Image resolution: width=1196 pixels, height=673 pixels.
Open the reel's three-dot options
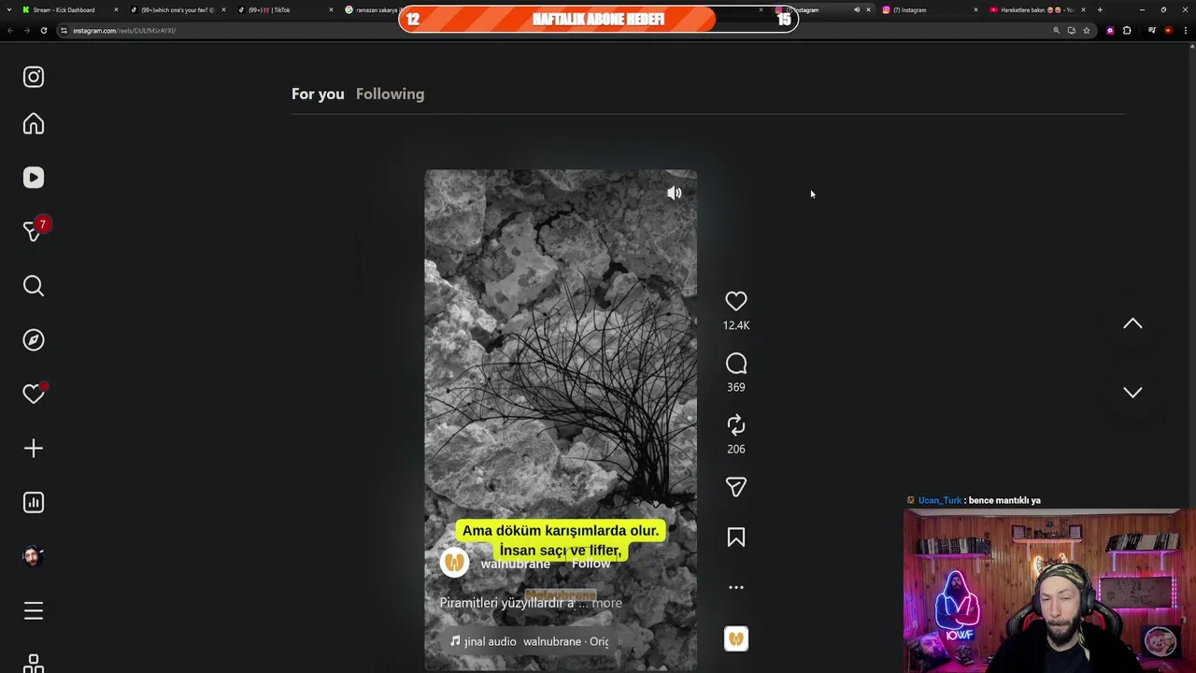pyautogui.click(x=736, y=588)
